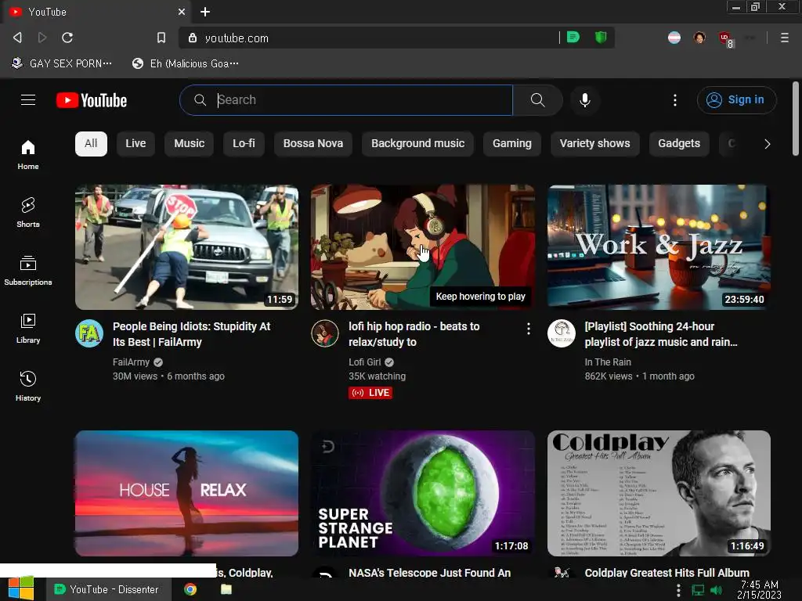Click the taskbar volume speaker icon
This screenshot has height=601, width=802.
tap(717, 590)
